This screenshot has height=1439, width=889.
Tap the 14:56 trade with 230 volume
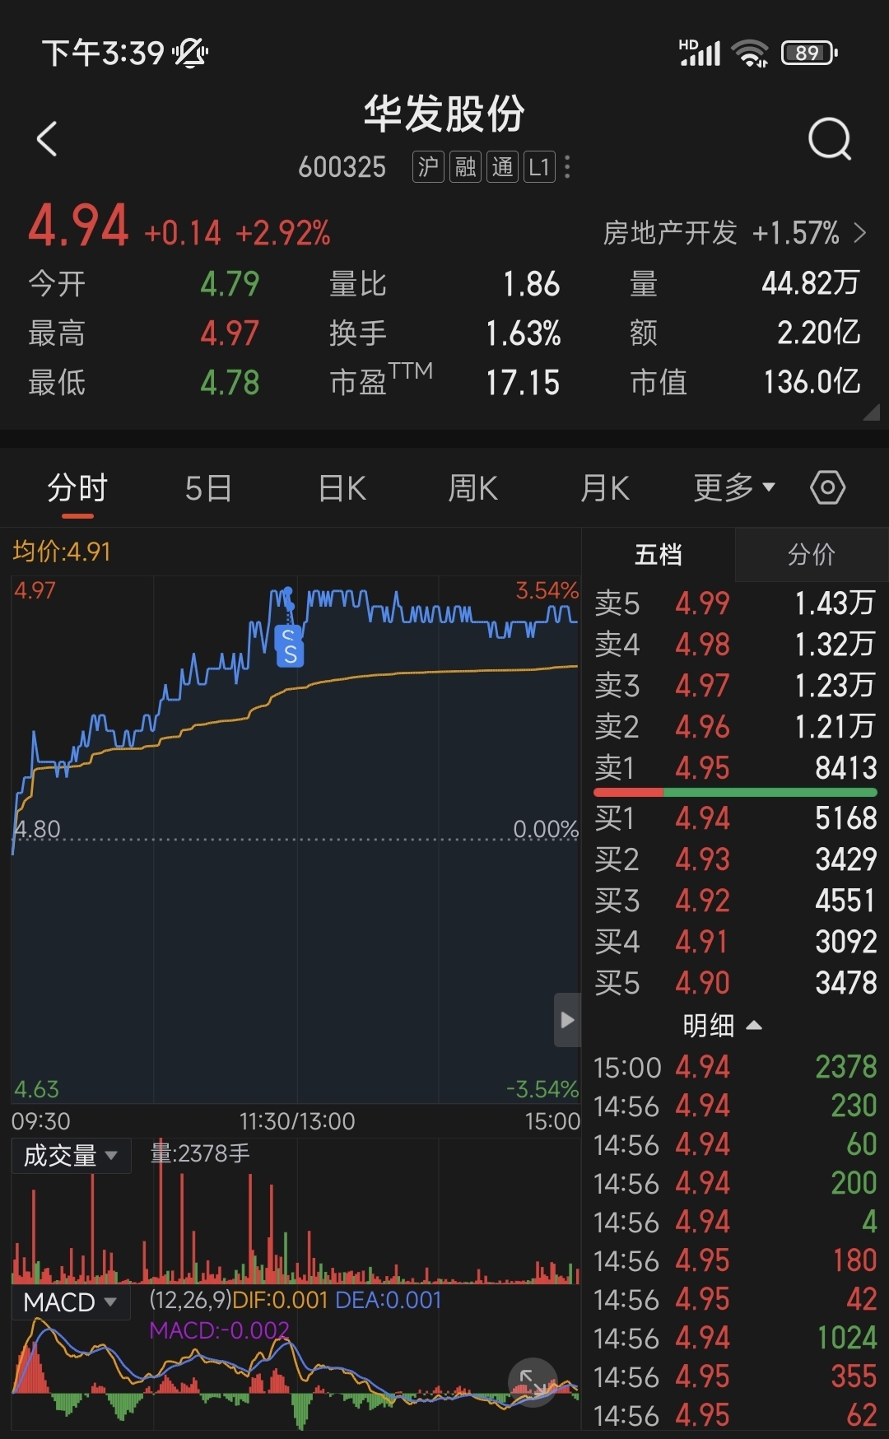735,1106
